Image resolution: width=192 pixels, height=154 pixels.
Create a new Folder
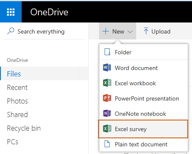(143, 52)
